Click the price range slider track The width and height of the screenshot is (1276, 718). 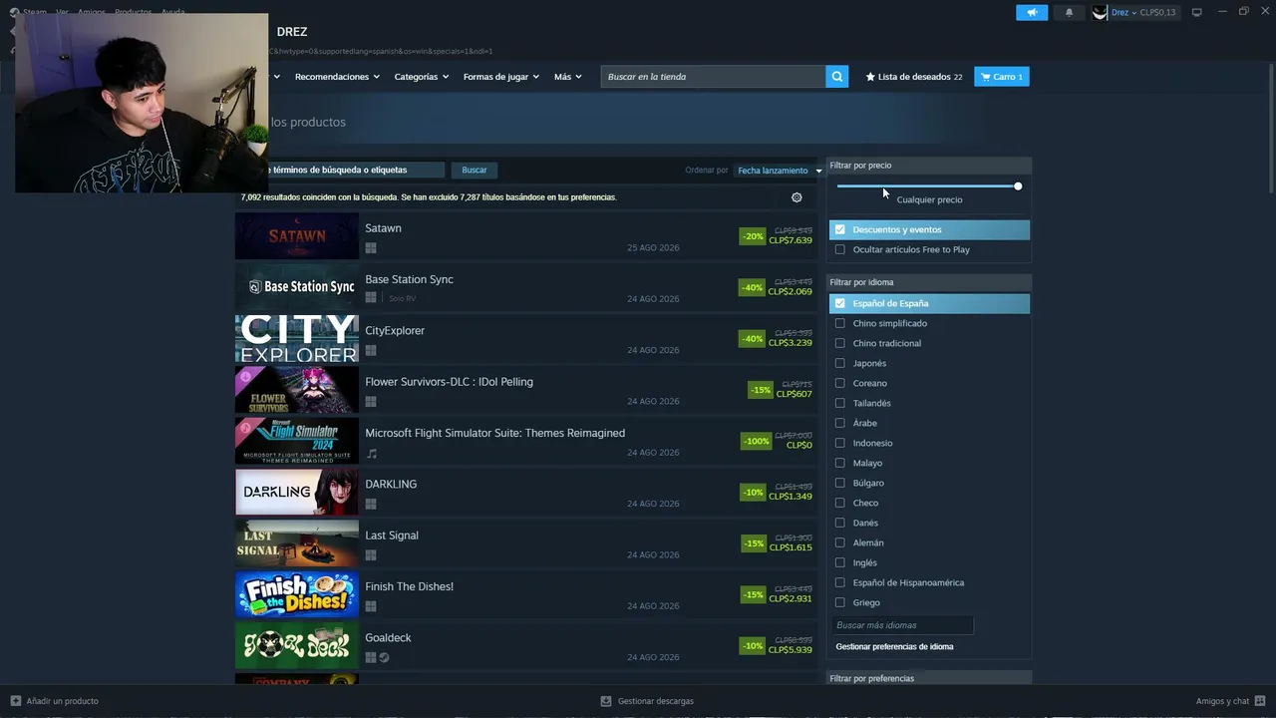929,186
